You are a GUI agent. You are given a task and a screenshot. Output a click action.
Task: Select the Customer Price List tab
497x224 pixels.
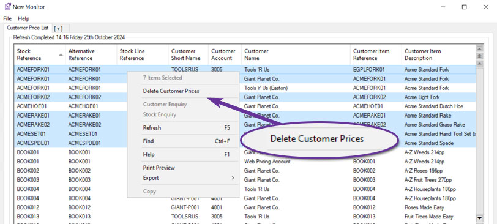pos(28,28)
